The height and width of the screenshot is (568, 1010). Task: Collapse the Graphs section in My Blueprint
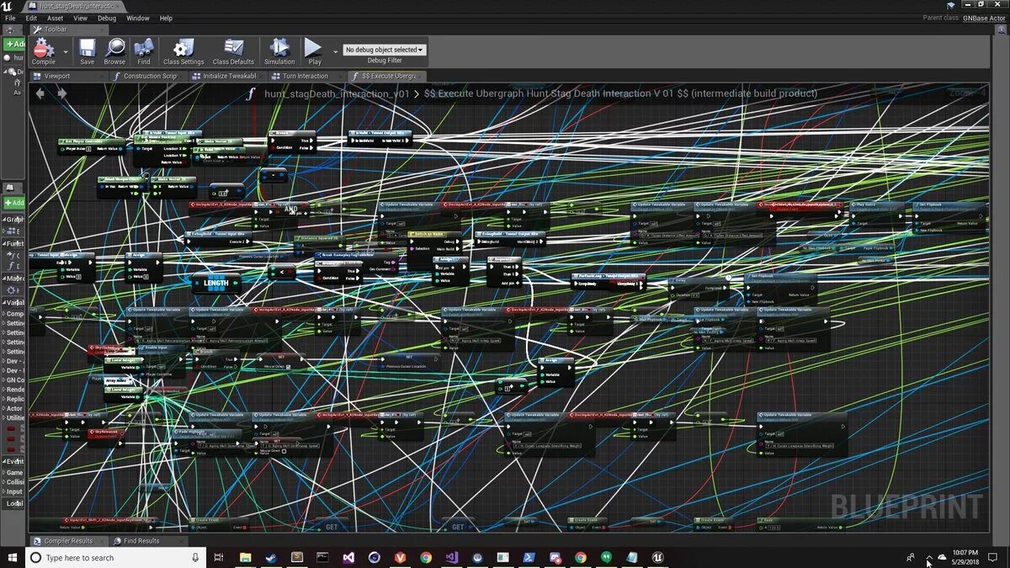coord(5,219)
